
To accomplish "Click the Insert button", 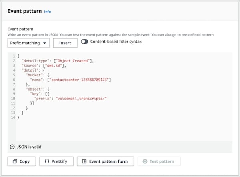I will (x=65, y=43).
